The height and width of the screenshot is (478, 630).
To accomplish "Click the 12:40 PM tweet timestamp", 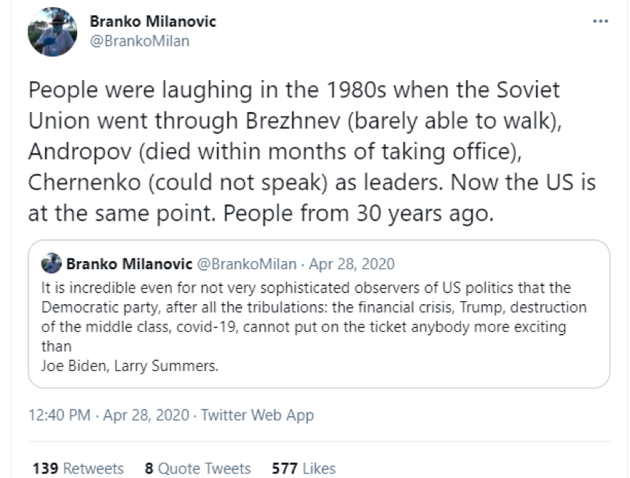I will coord(59,415).
